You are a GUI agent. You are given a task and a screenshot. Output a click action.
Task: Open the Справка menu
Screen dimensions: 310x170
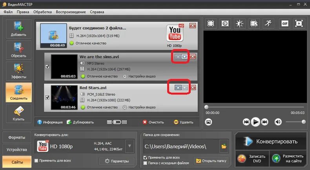coord(97,12)
